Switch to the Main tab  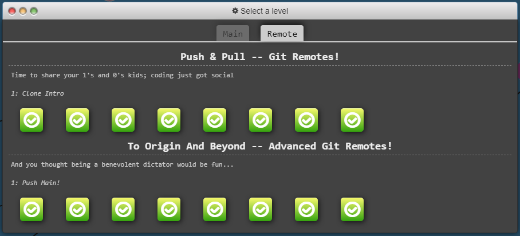tap(233, 34)
